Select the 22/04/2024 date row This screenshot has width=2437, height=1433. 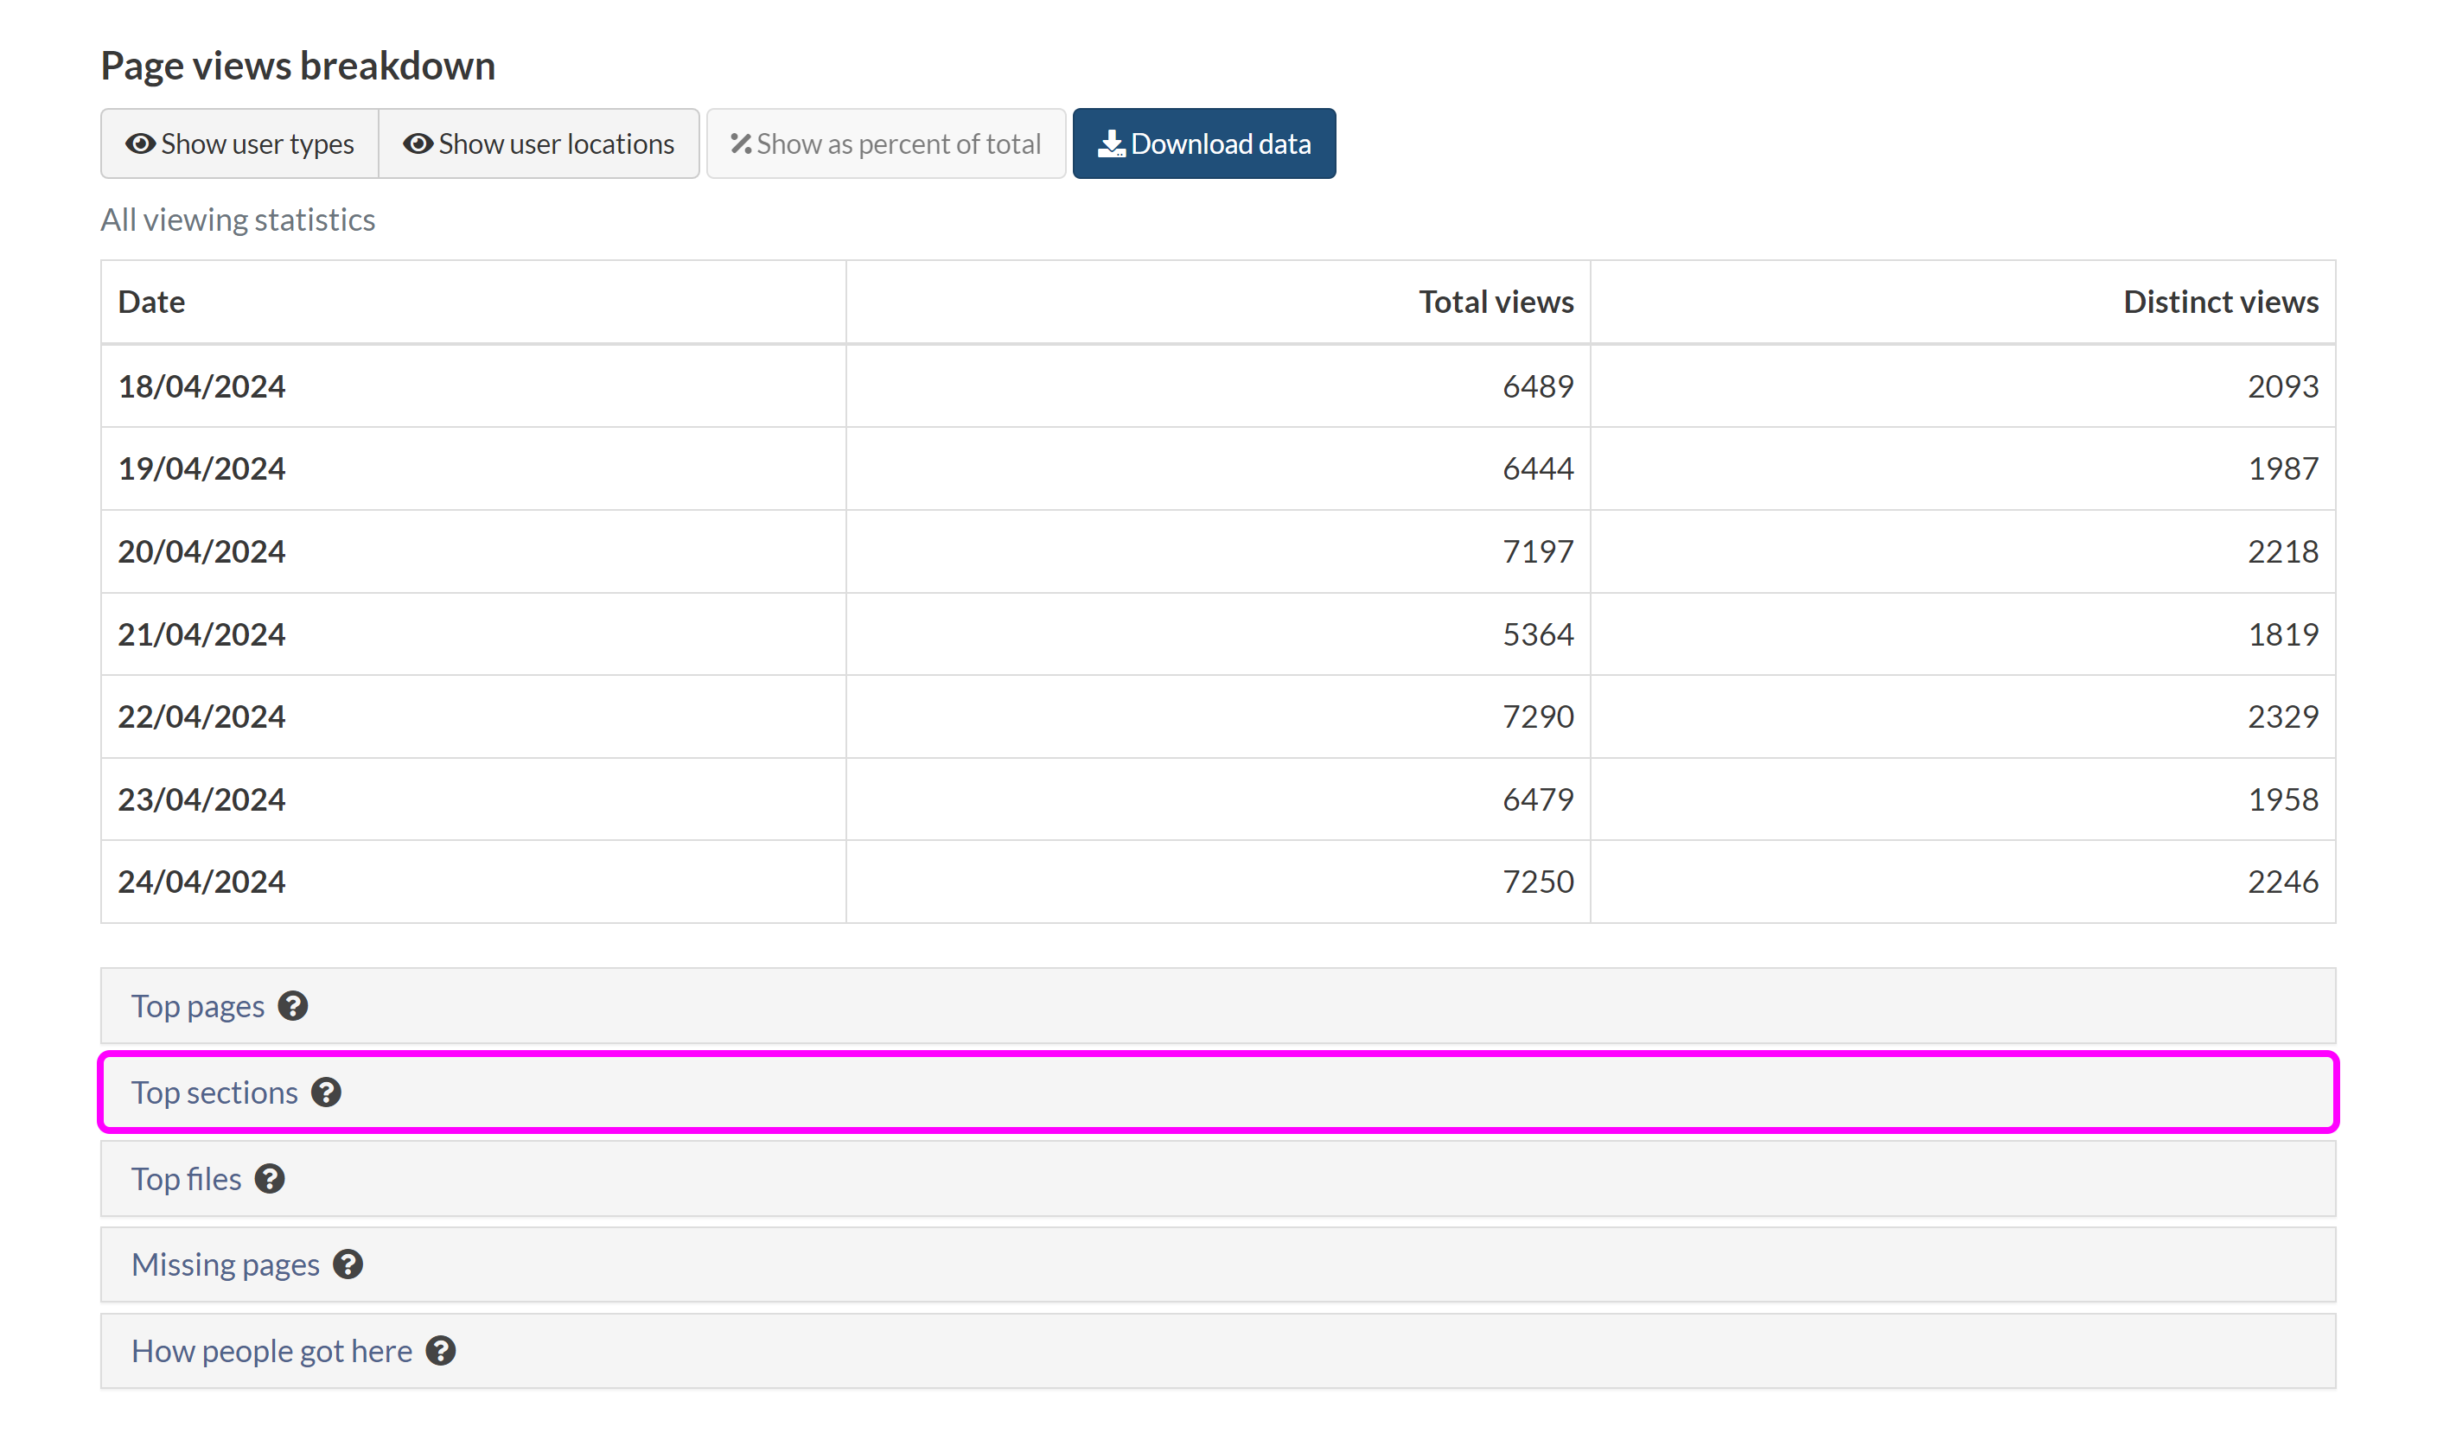click(201, 716)
